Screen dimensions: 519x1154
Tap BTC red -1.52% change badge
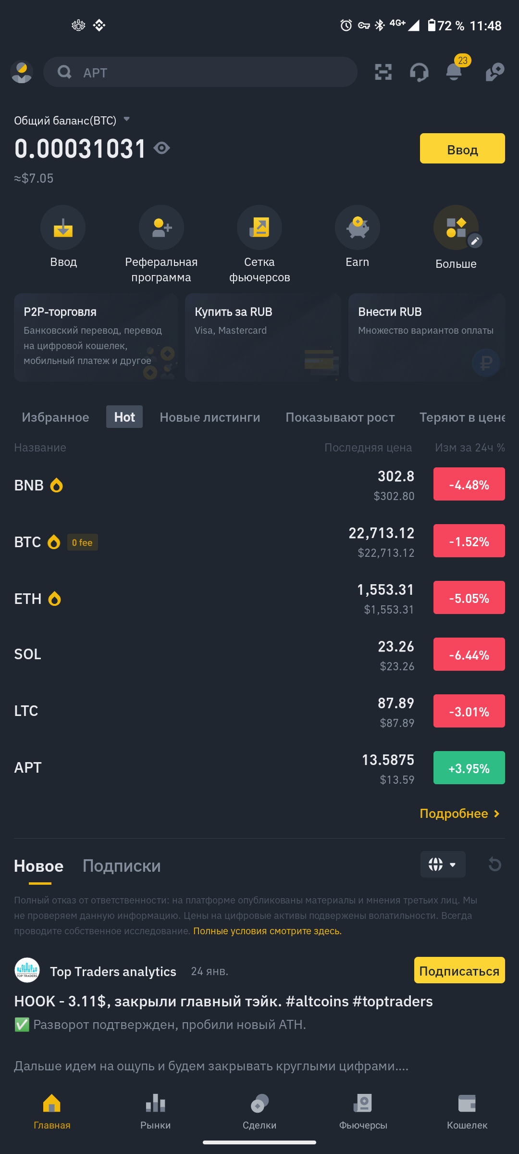point(469,541)
